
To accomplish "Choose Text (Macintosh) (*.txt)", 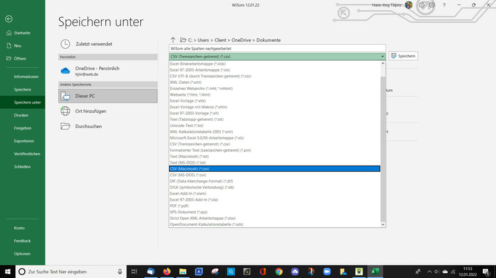I will tap(274, 156).
